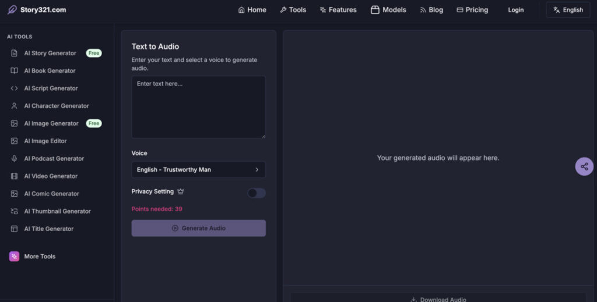The height and width of the screenshot is (302, 597).
Task: Click the Download Audio button
Action: [x=438, y=299]
